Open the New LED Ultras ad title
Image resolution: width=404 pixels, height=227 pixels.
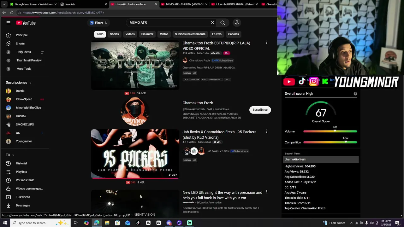[222, 195]
